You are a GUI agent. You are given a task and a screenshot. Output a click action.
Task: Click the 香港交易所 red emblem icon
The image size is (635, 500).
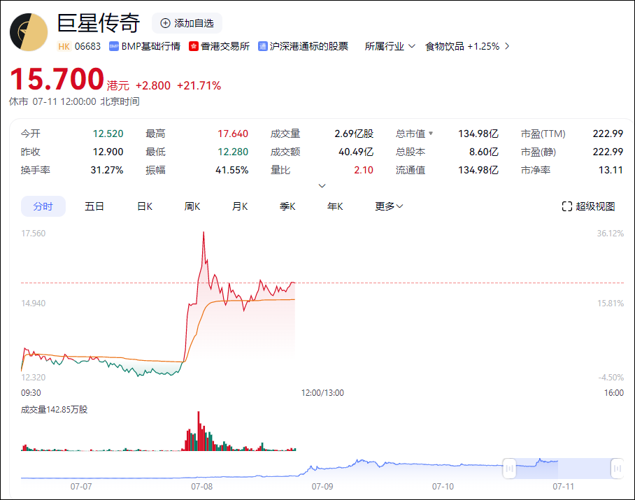194,46
